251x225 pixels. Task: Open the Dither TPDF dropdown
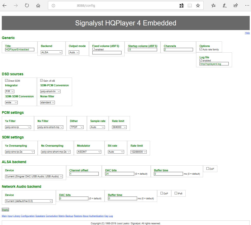tap(77, 127)
